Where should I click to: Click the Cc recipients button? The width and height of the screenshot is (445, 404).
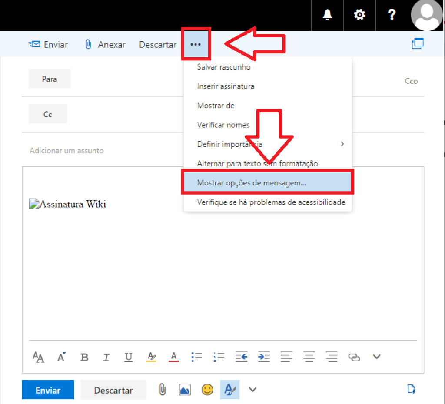(x=47, y=114)
